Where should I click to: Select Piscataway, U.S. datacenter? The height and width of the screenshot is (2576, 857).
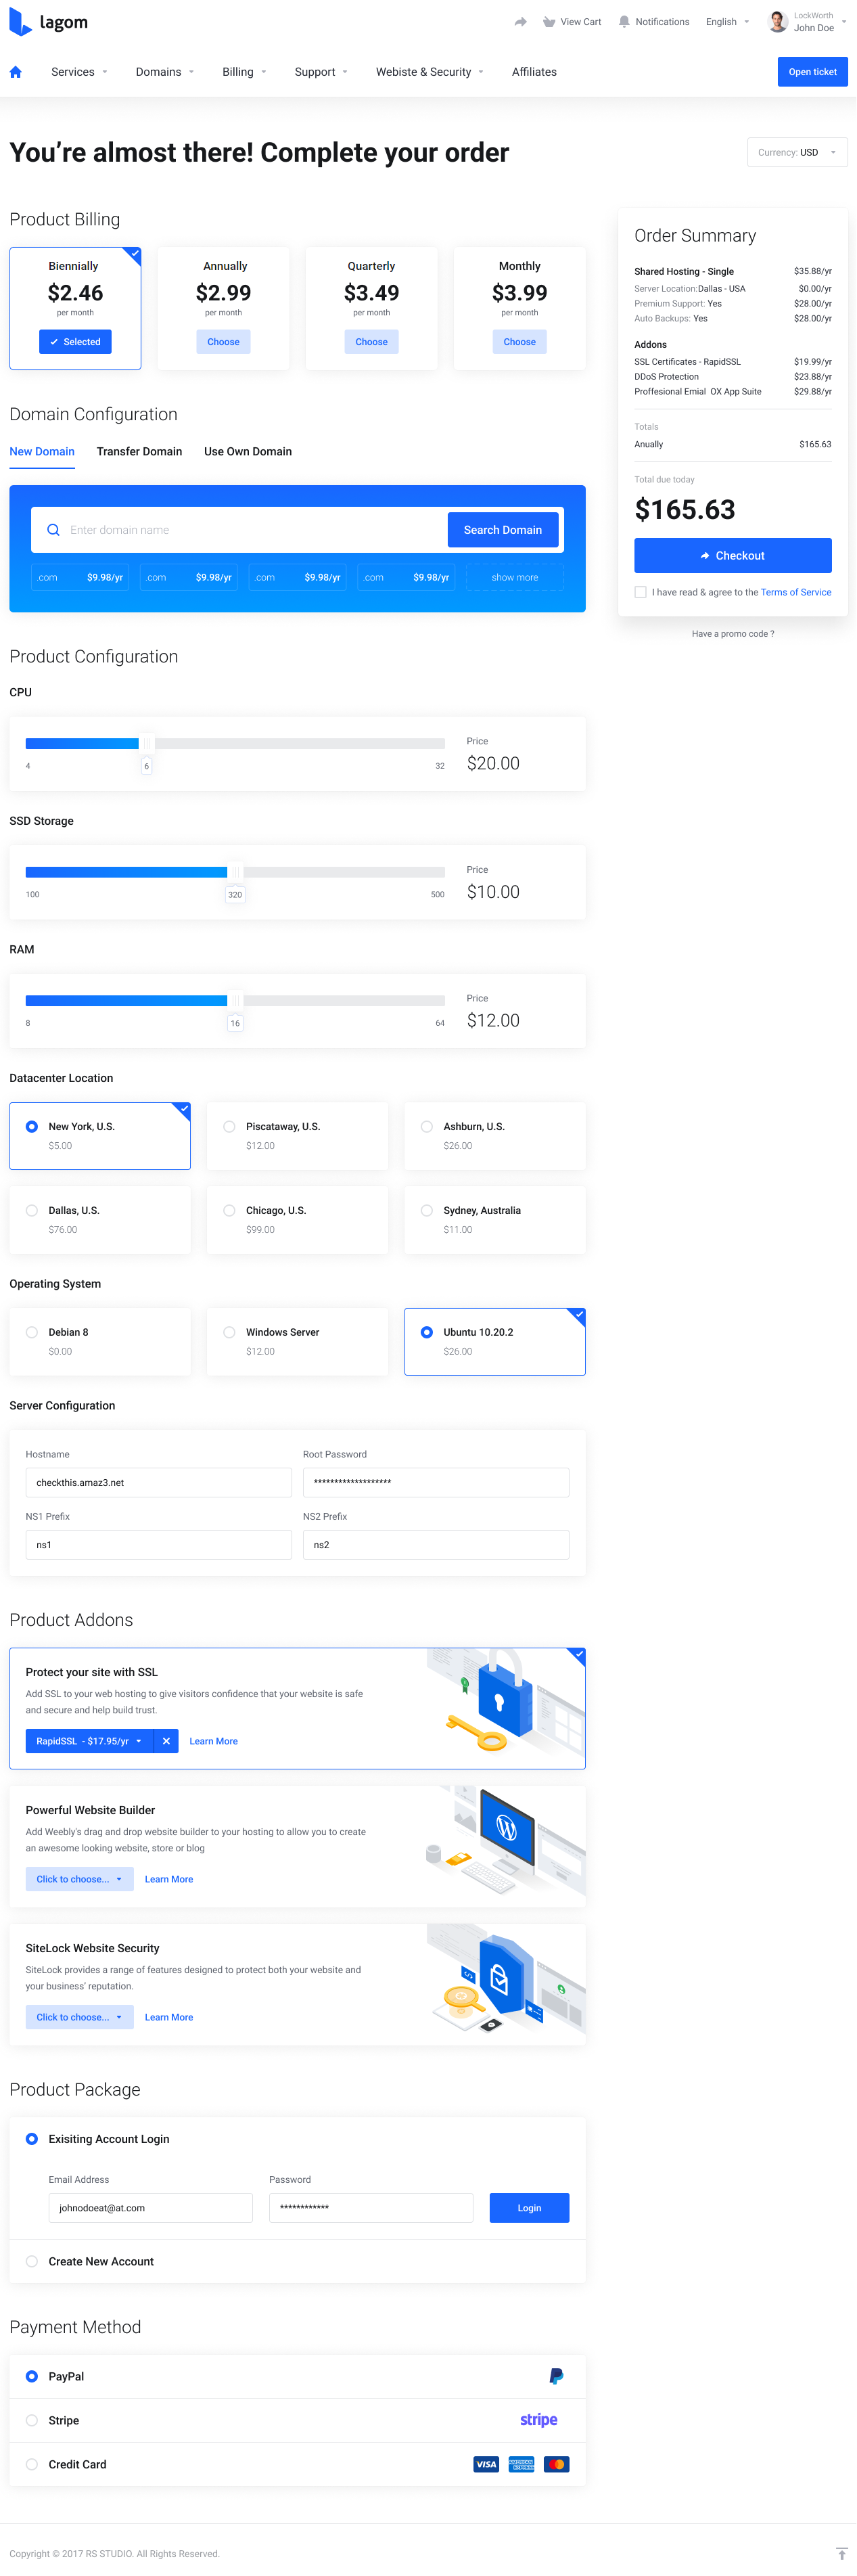(x=297, y=1136)
